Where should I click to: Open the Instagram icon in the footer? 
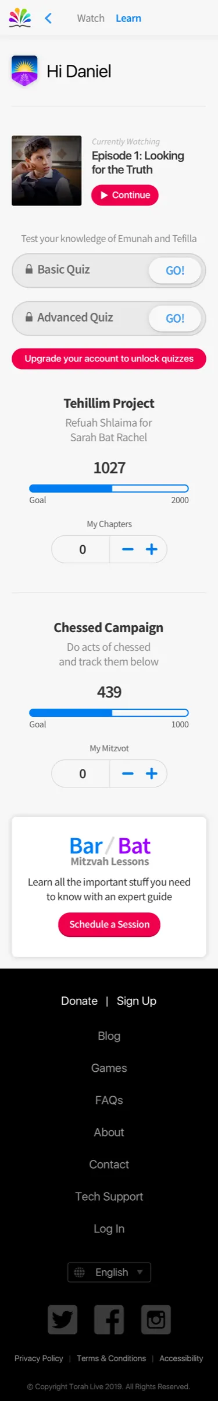coord(156,1319)
